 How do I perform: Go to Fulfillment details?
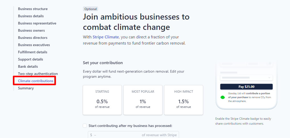pyautogui.click(x=33, y=52)
